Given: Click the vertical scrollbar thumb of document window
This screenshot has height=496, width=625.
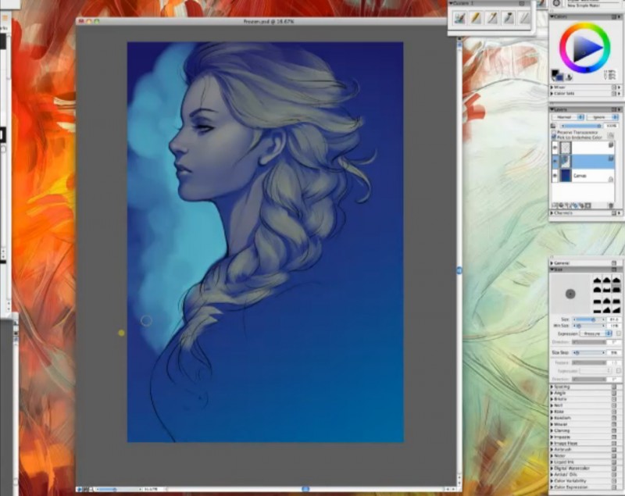Looking at the screenshot, I should click(x=459, y=270).
